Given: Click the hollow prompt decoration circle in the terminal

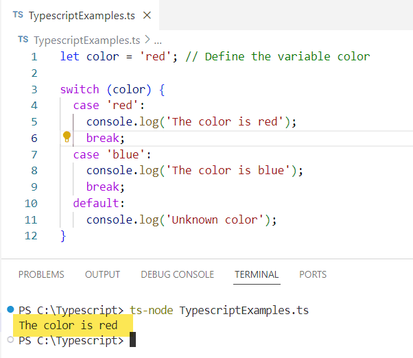Looking at the screenshot, I should pos(10,339).
